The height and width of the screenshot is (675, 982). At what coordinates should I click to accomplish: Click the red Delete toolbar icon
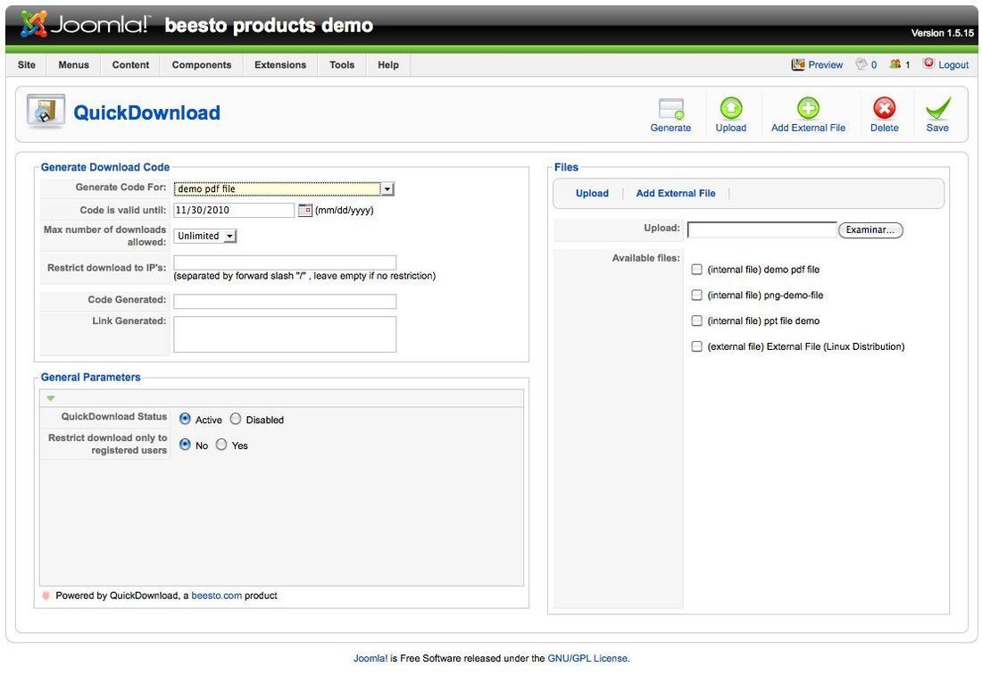(884, 108)
